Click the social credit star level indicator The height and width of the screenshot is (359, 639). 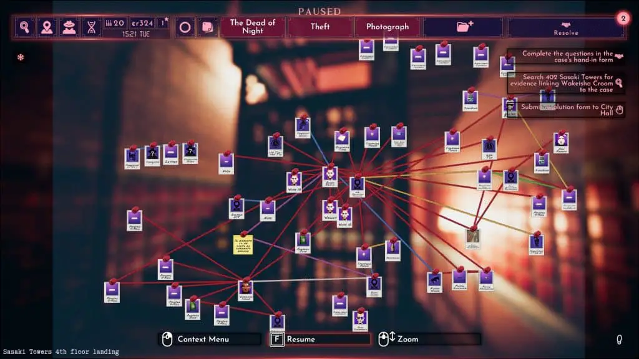pyautogui.click(x=163, y=23)
